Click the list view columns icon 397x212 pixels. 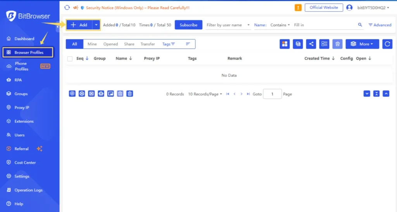pos(324,44)
